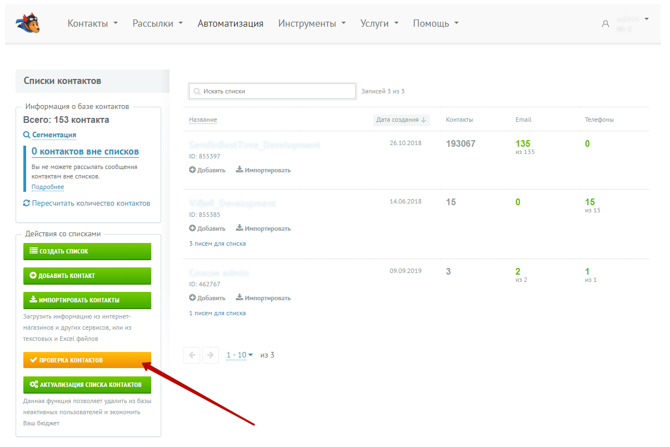The width and height of the screenshot is (670, 447).
Task: Click plus icon for list ID 462767
Action: [192, 298]
